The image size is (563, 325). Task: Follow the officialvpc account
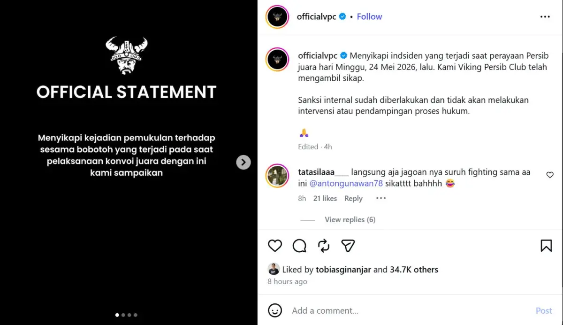369,16
